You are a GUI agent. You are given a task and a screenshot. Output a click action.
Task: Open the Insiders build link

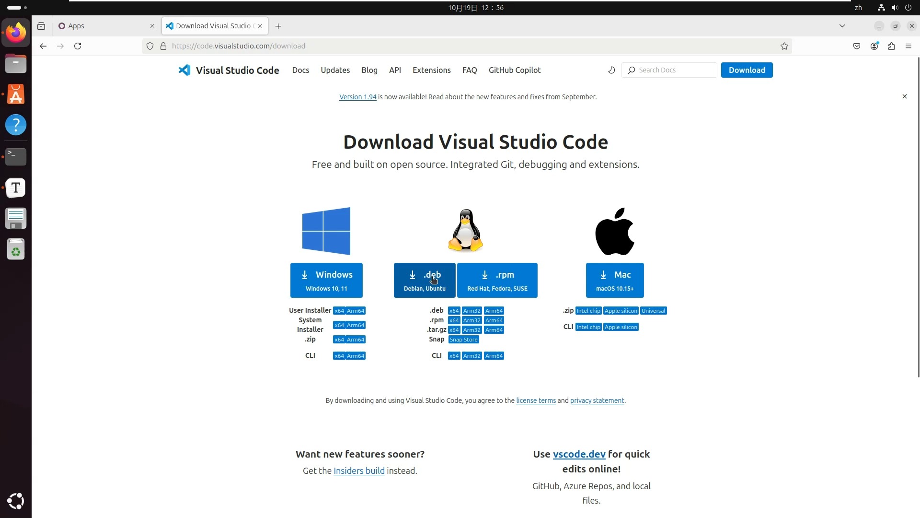point(359,471)
